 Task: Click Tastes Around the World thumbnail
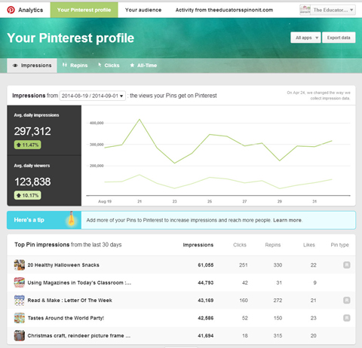pyautogui.click(x=20, y=318)
